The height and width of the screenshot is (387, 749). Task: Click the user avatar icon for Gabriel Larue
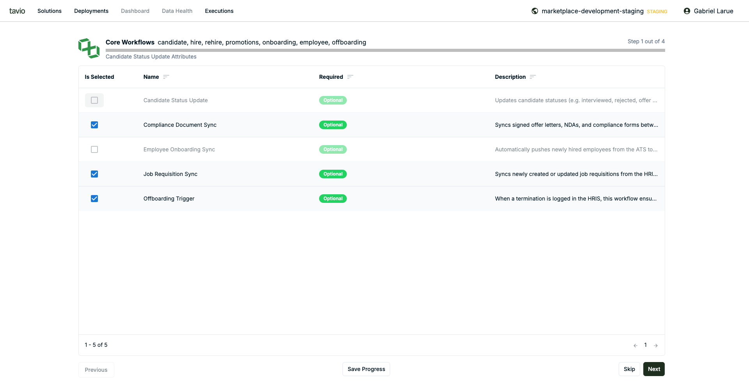(x=687, y=11)
